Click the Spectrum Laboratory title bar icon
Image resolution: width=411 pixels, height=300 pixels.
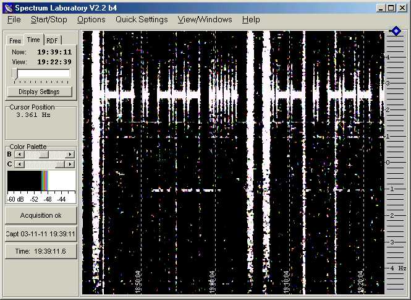pyautogui.click(x=9, y=8)
